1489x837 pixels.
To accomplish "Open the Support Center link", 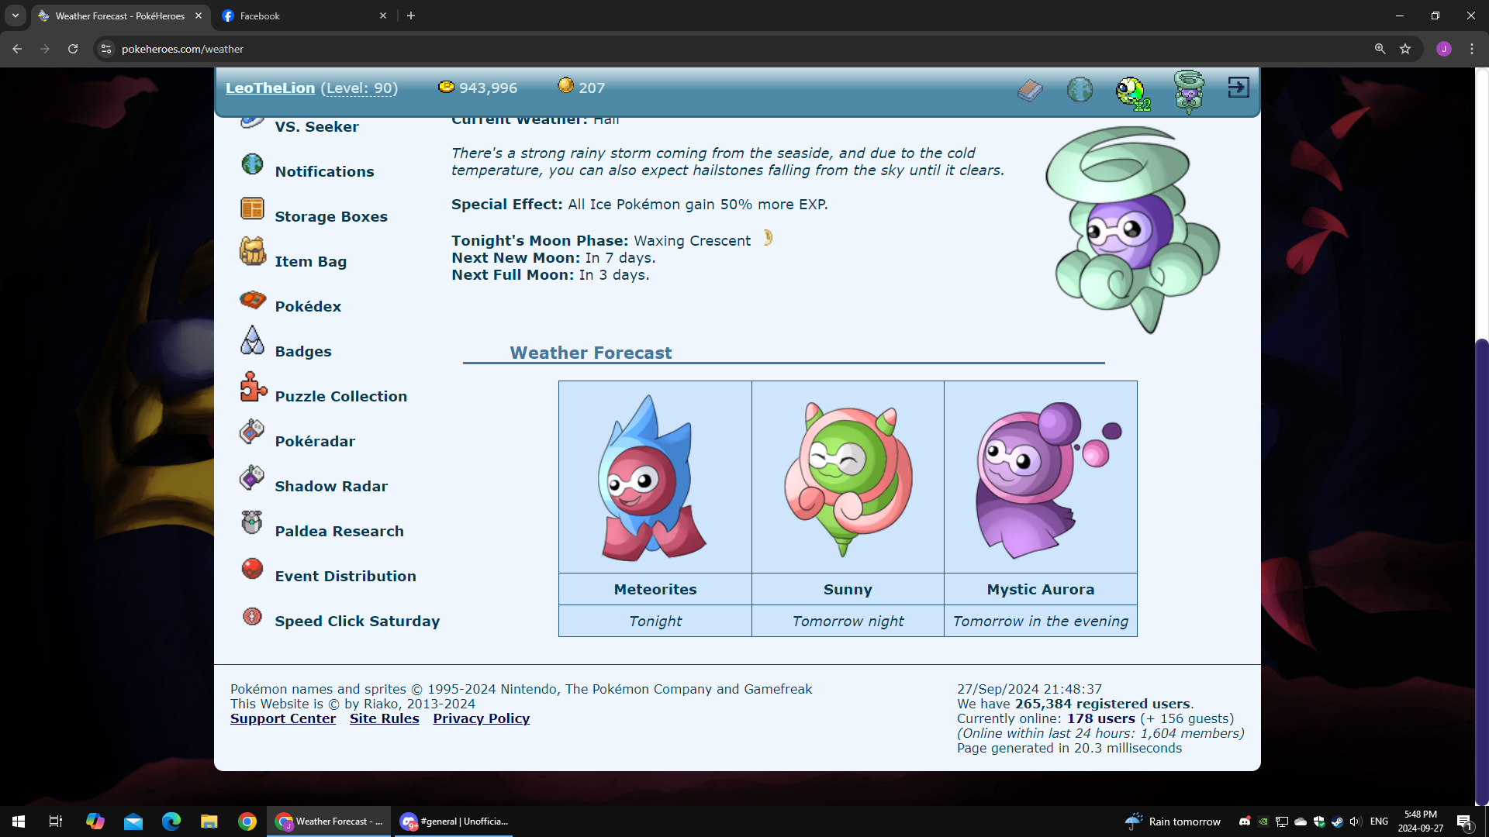I will click(283, 718).
